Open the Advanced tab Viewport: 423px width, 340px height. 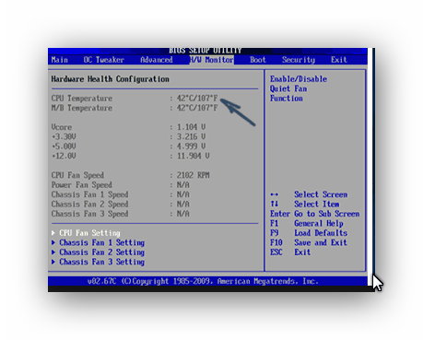click(x=157, y=60)
